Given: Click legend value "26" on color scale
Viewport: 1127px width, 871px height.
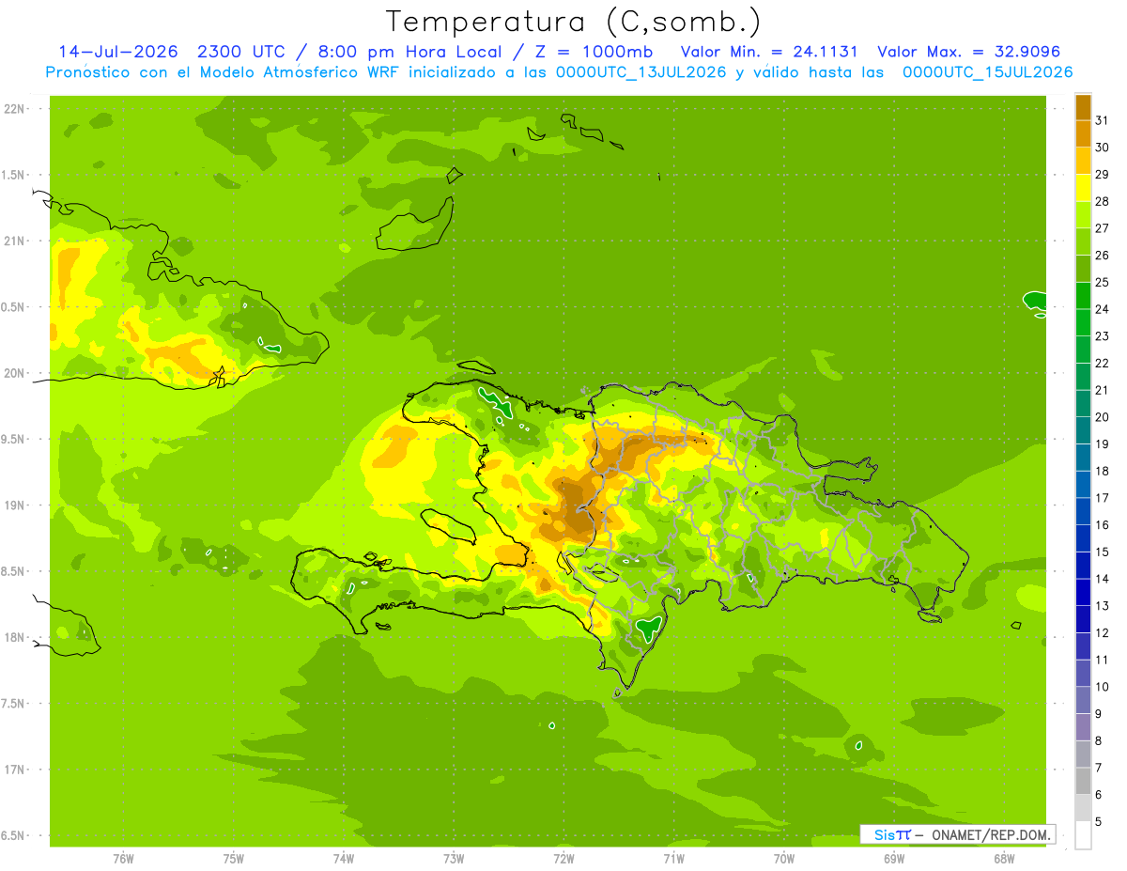Looking at the screenshot, I should tap(1102, 256).
